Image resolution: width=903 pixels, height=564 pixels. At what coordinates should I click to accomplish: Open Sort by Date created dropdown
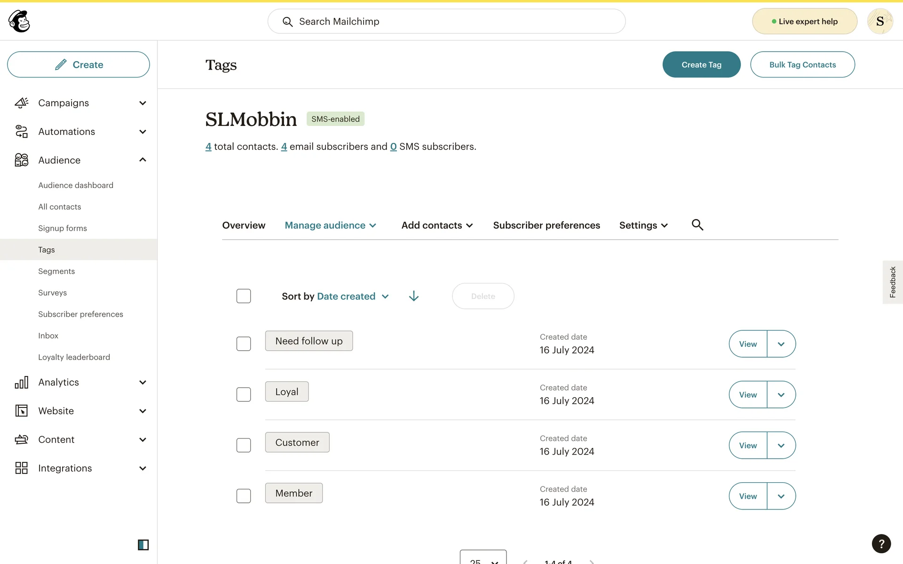[352, 296]
